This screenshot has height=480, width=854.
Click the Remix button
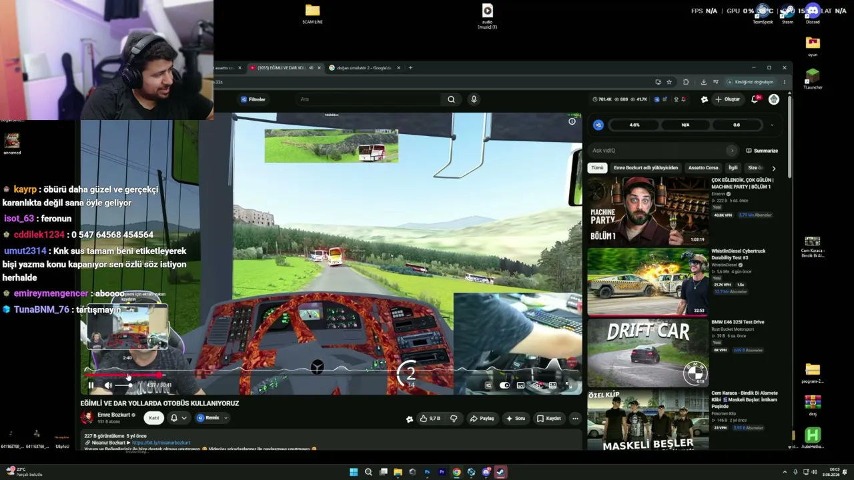[208, 418]
